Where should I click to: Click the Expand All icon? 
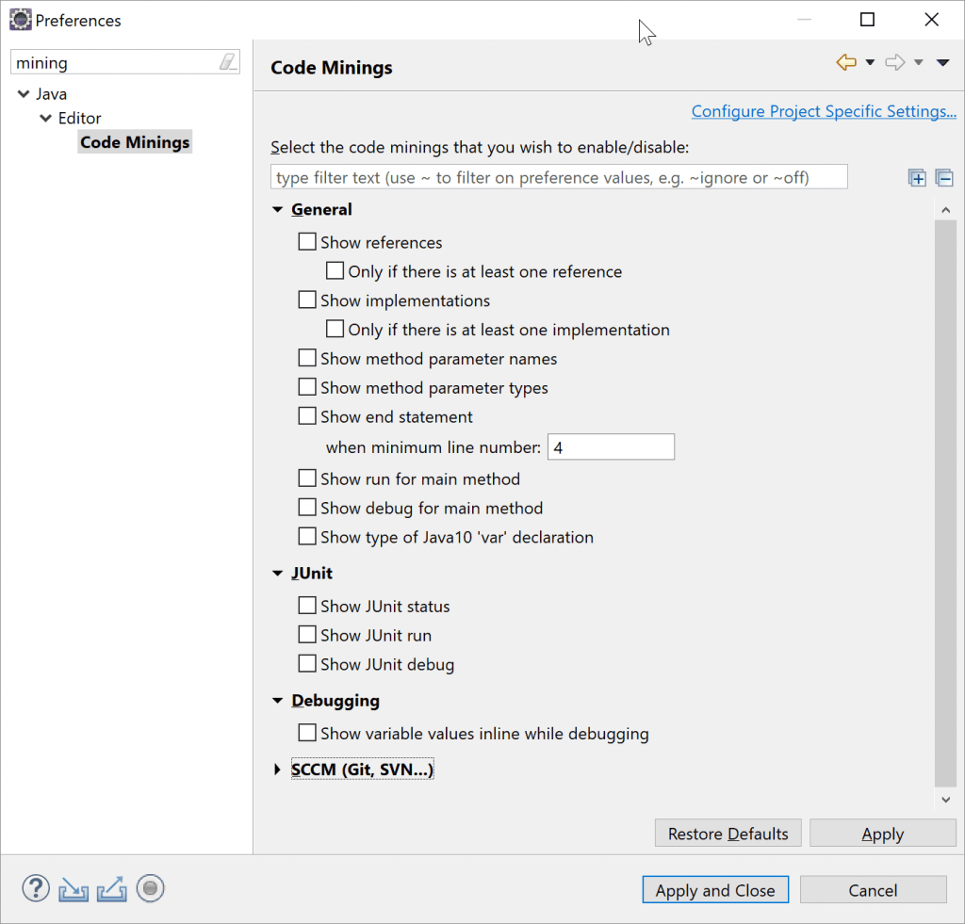click(917, 178)
